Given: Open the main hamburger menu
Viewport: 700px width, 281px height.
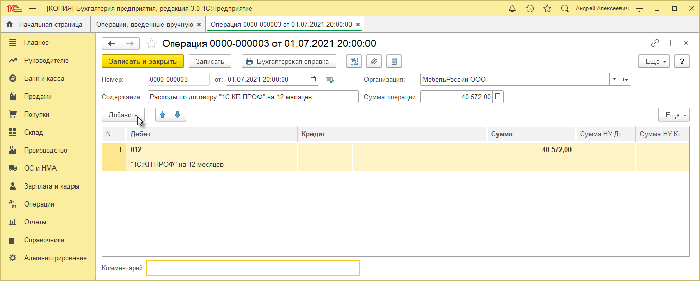Looking at the screenshot, I should (33, 9).
